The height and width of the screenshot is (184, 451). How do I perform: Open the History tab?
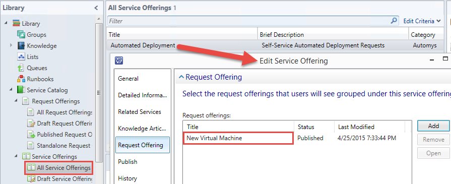tap(127, 178)
